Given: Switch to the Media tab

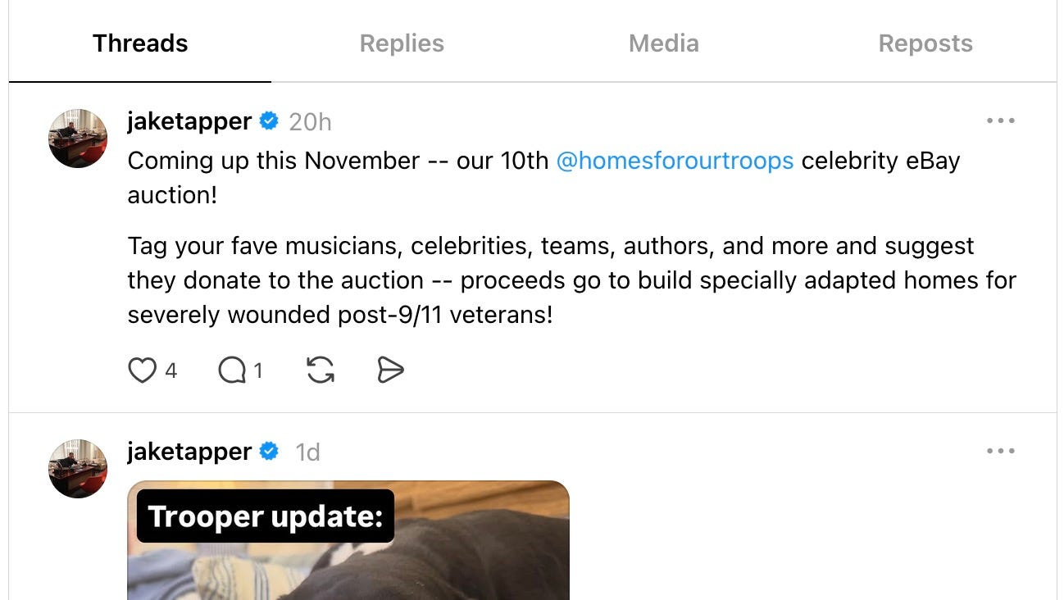Looking at the screenshot, I should 664,43.
